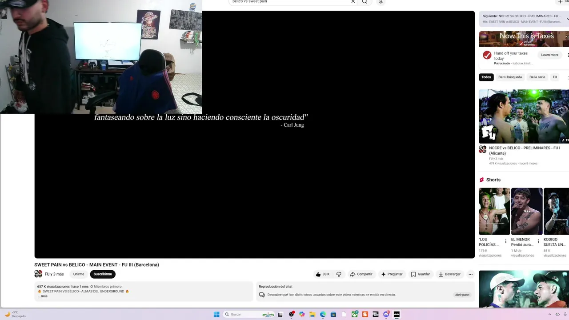
Task: Expand the description with '...más'
Action: click(x=43, y=296)
